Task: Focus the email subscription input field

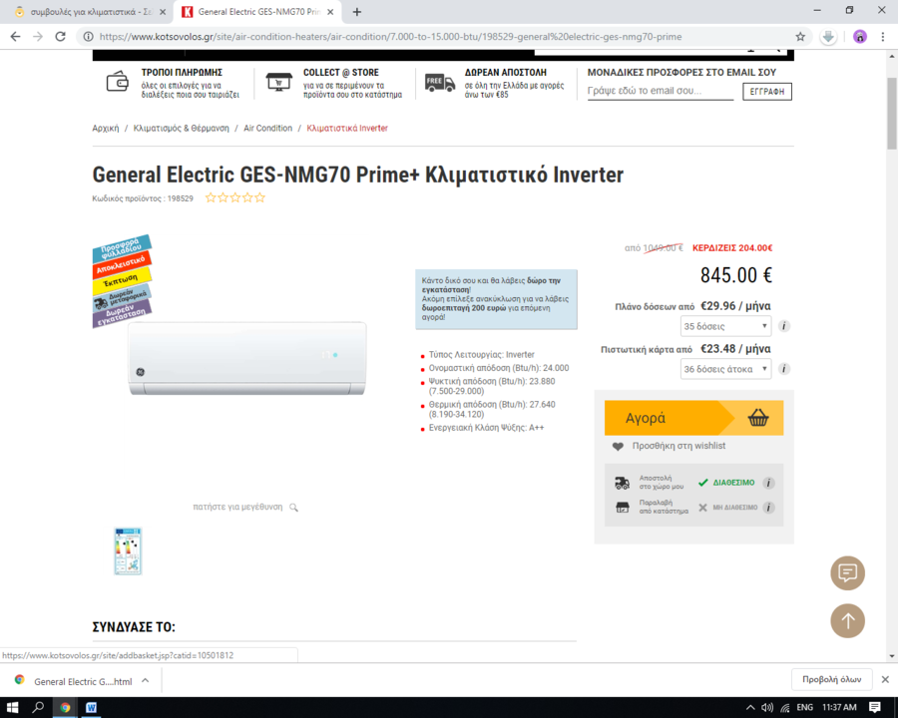Action: click(x=660, y=91)
